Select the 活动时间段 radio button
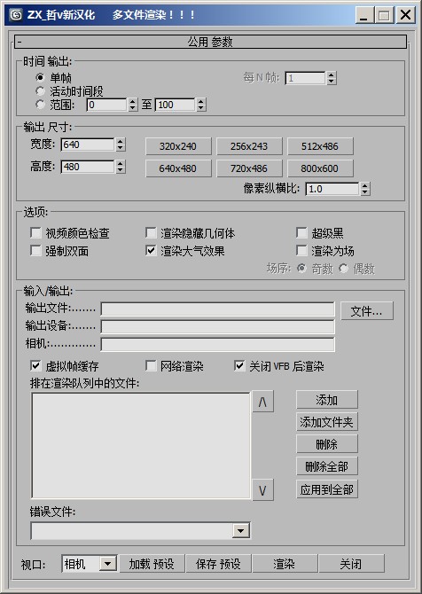Screen dimensions: 422x594 [x=40, y=91]
